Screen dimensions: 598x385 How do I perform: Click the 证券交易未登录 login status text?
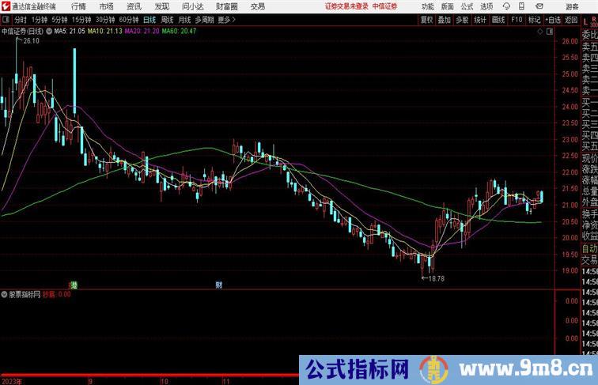coord(346,6)
